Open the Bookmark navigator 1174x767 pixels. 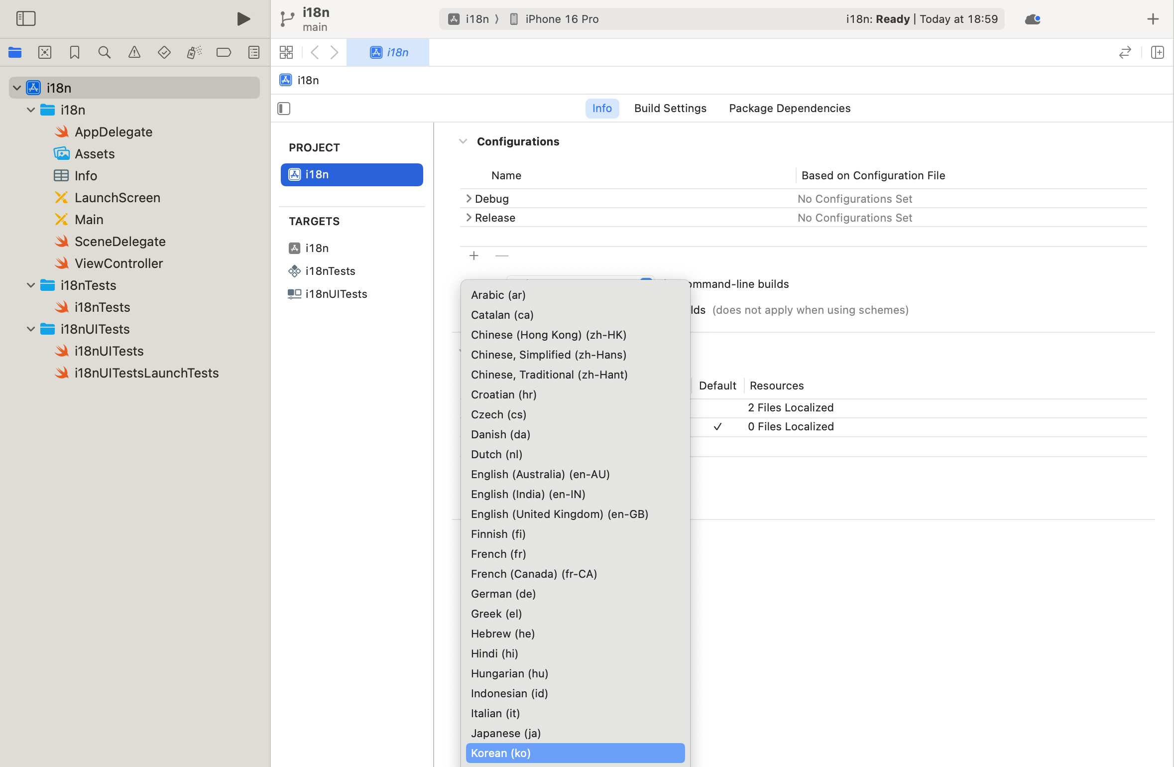[75, 52]
